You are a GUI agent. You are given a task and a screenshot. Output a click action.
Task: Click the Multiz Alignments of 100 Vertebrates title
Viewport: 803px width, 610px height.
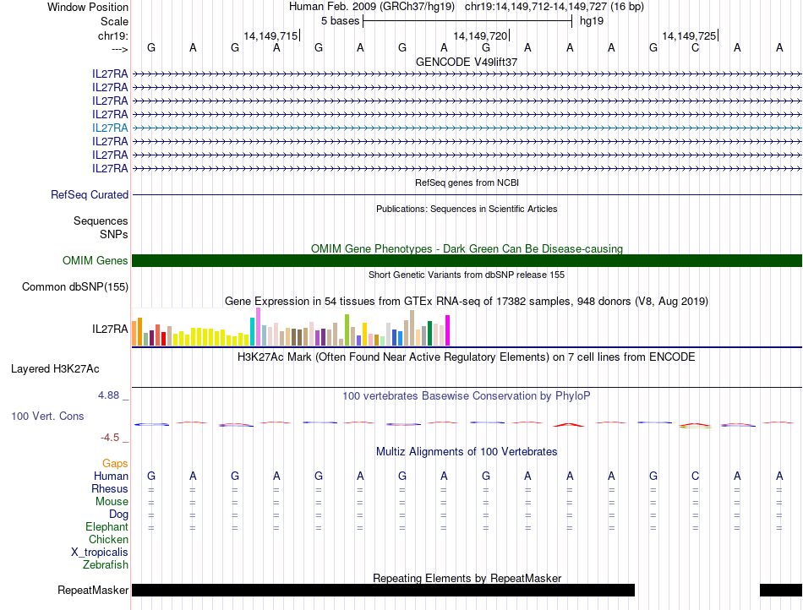coord(467,451)
